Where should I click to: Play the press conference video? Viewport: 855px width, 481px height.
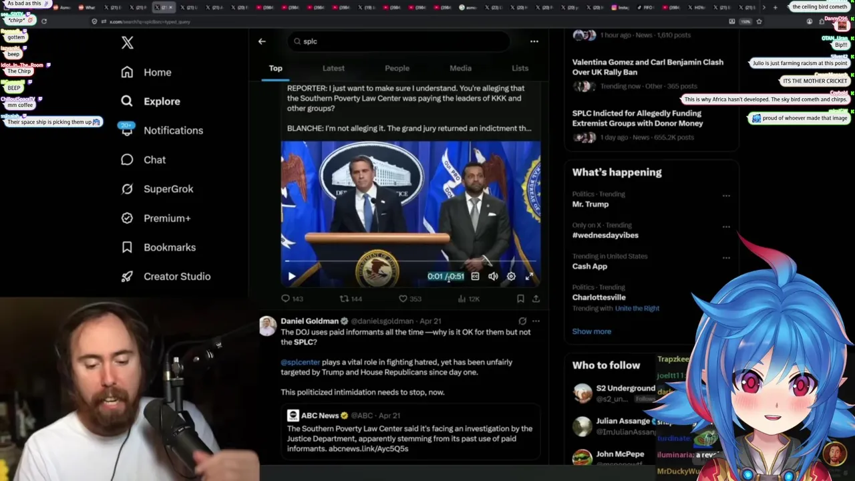[x=292, y=277]
